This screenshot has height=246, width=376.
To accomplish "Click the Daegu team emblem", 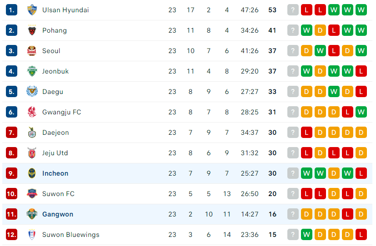I will [x=32, y=92].
